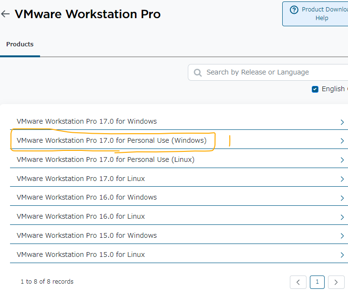Expand chevron for Workstation Pro 16.0 for Linux
Viewport: 348px width, 297px height.
pyautogui.click(x=342, y=217)
